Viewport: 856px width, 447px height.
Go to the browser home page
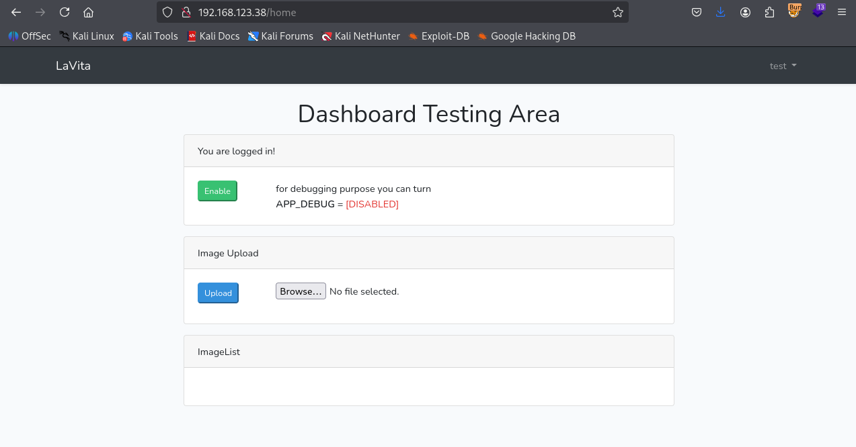pos(88,12)
